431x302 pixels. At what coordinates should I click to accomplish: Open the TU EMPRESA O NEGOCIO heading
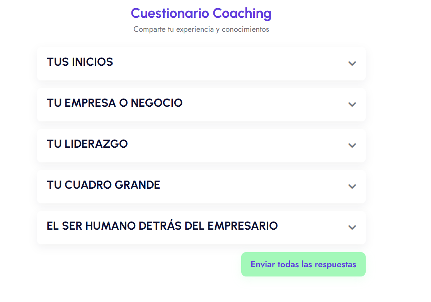tap(114, 103)
